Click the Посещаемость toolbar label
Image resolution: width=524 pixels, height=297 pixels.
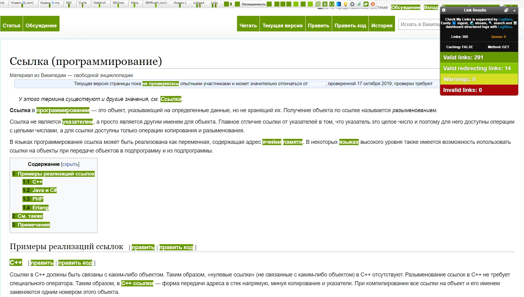[254, 4]
